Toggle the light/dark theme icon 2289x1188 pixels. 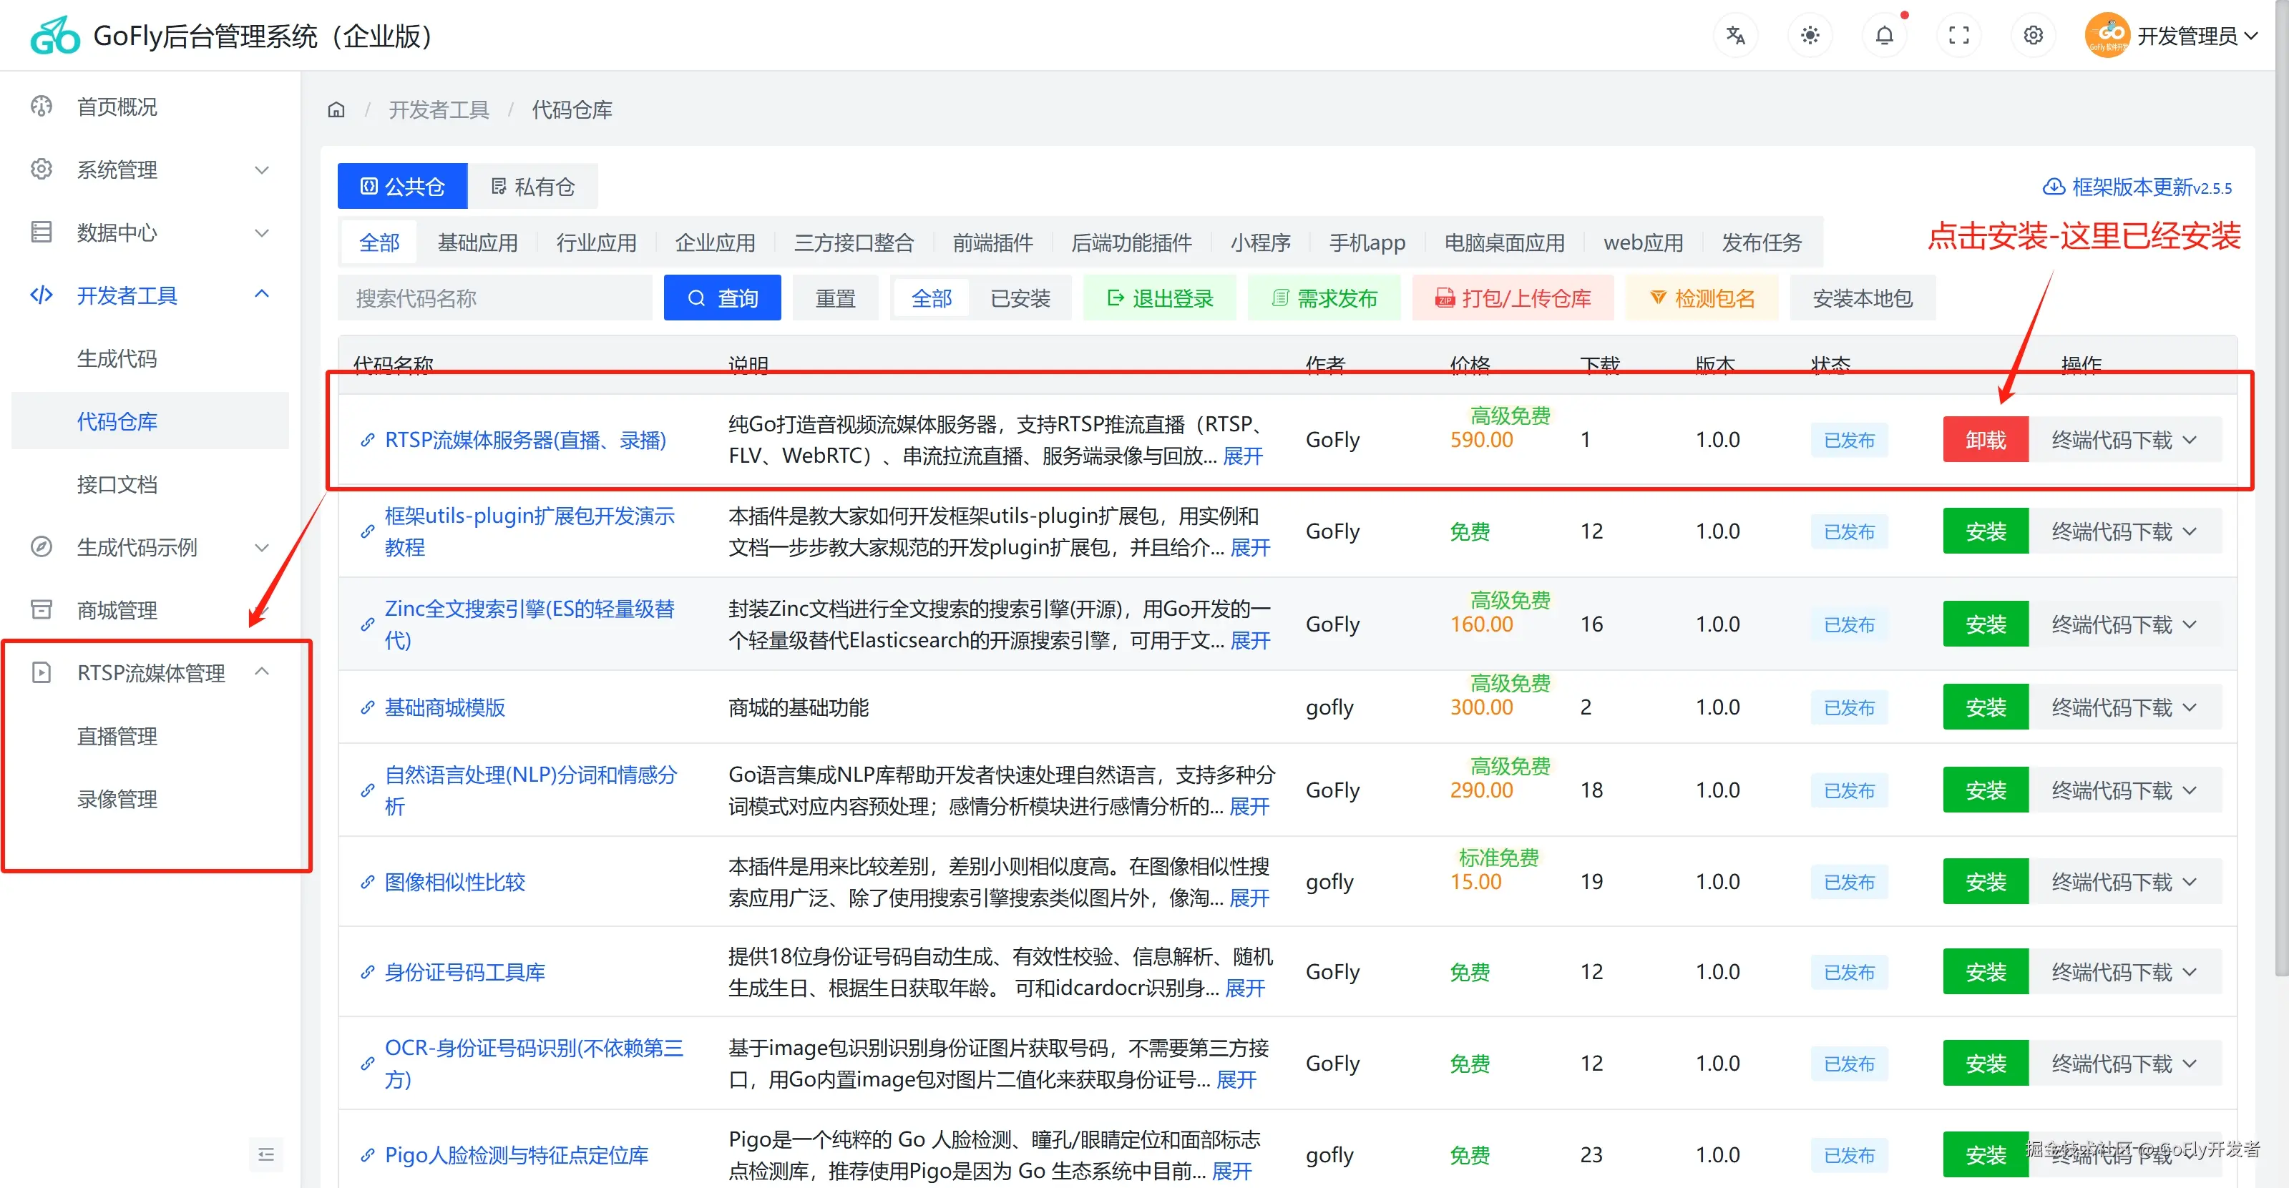(x=1809, y=36)
